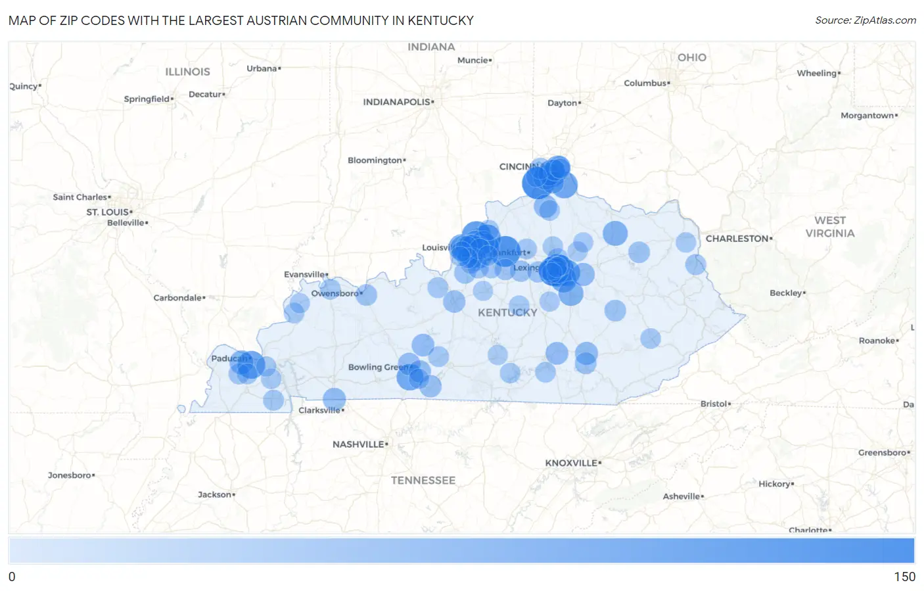Click the Bloomington city label
Viewport: 924px width, 591px height.
(375, 160)
